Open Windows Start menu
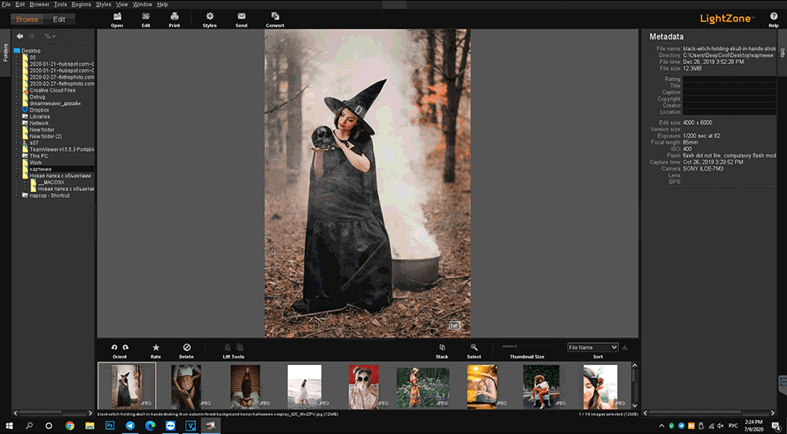This screenshot has width=787, height=434. pos(9,426)
